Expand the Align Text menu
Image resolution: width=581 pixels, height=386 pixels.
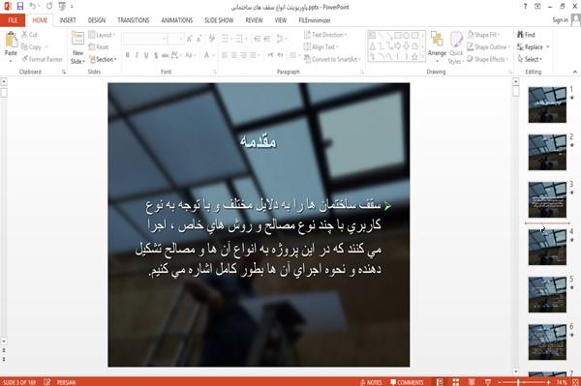[x=321, y=47]
